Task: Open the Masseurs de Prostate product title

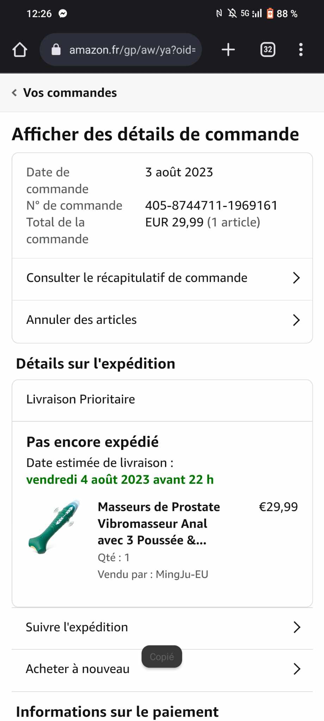Action: pos(158,523)
